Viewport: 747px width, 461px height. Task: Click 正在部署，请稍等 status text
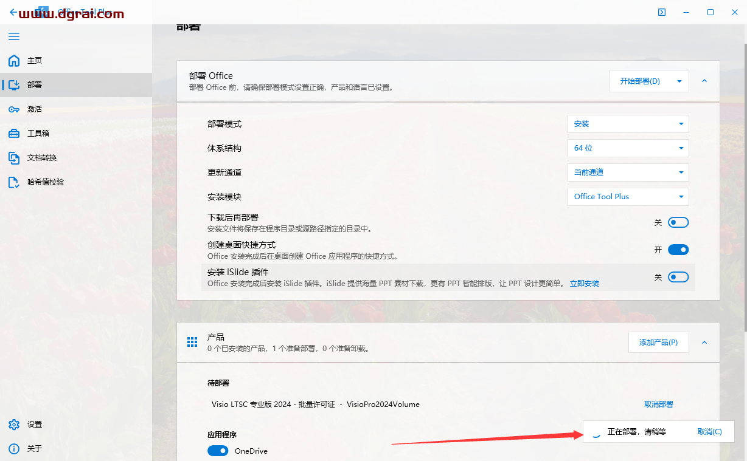click(637, 432)
